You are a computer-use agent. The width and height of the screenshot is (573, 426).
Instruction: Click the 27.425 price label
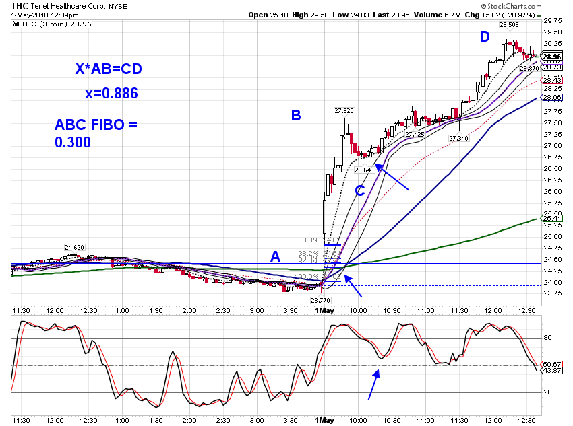coord(415,134)
